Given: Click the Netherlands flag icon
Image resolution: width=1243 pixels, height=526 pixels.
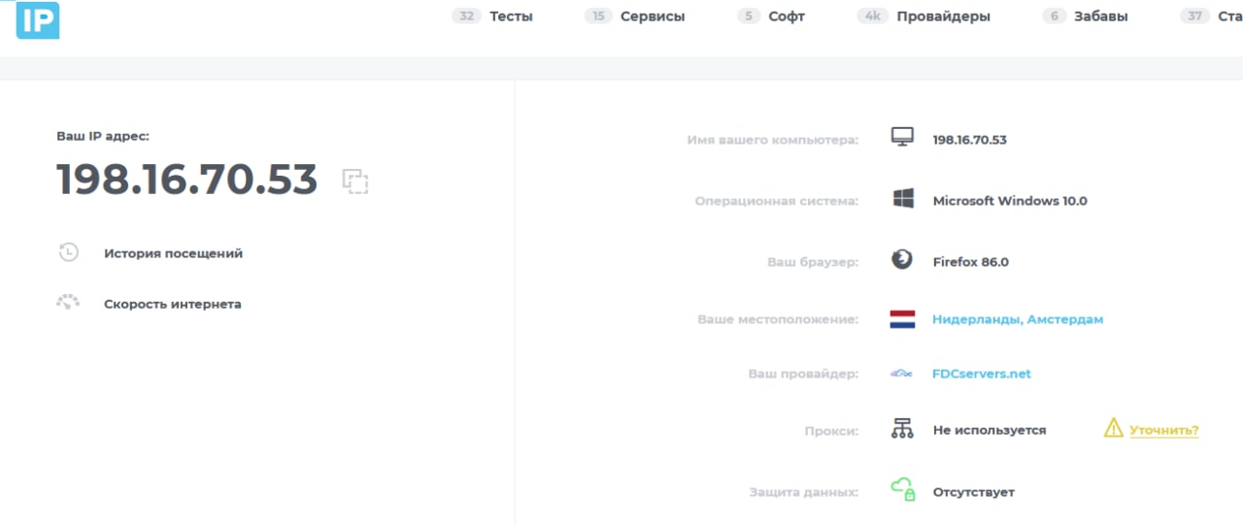Looking at the screenshot, I should tap(902, 319).
